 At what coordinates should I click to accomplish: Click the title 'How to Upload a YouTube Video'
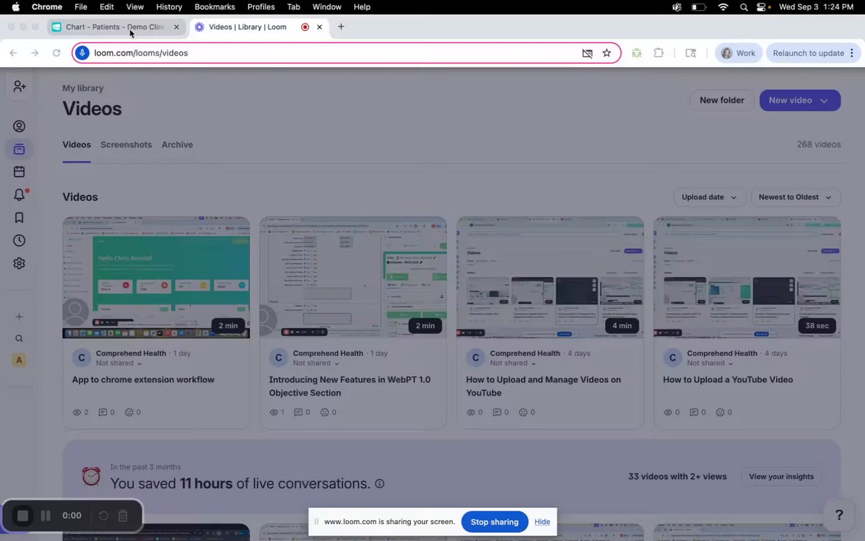pos(728,379)
